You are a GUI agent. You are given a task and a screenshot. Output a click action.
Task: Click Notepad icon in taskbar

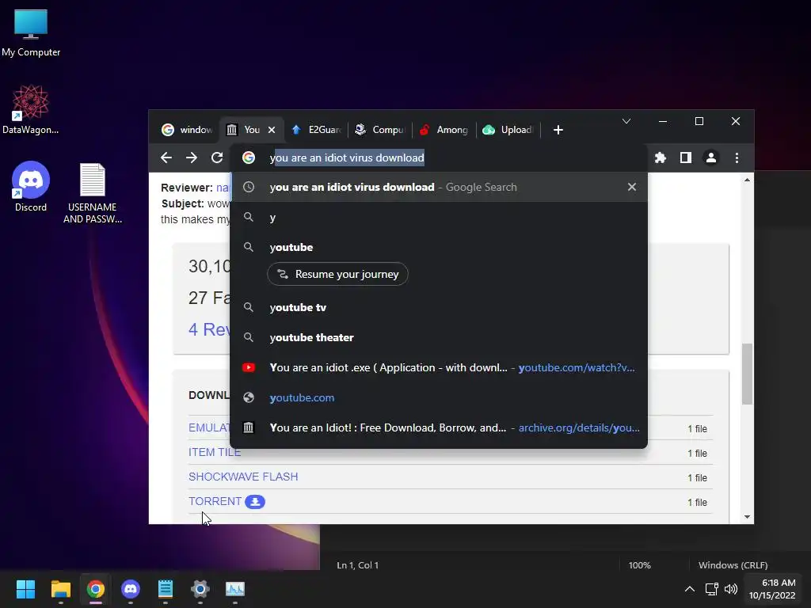click(166, 589)
